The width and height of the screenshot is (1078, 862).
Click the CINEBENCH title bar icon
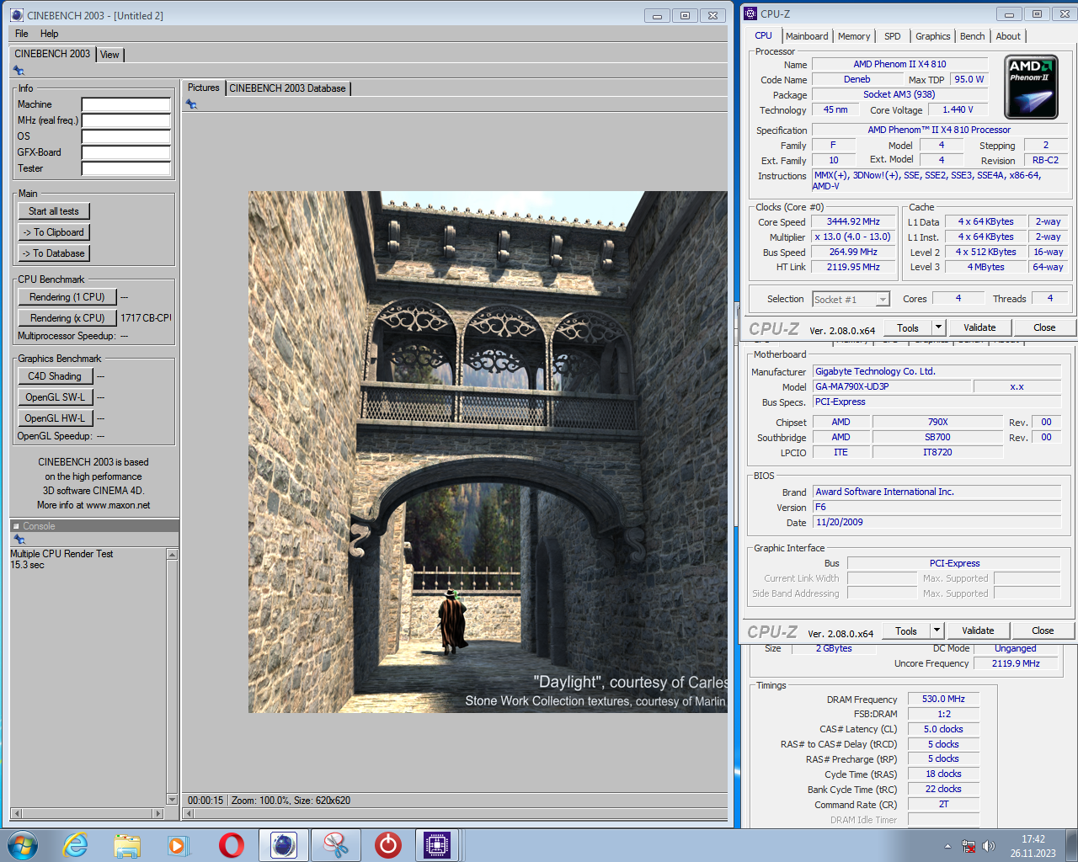(17, 15)
